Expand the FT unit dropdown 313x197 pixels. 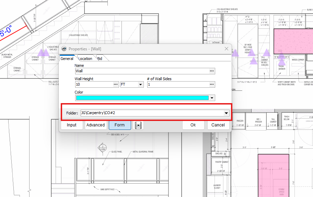coord(140,84)
